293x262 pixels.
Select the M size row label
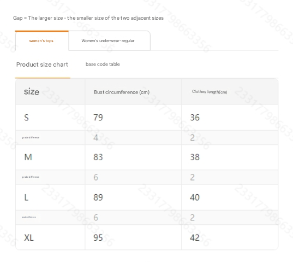28,157
